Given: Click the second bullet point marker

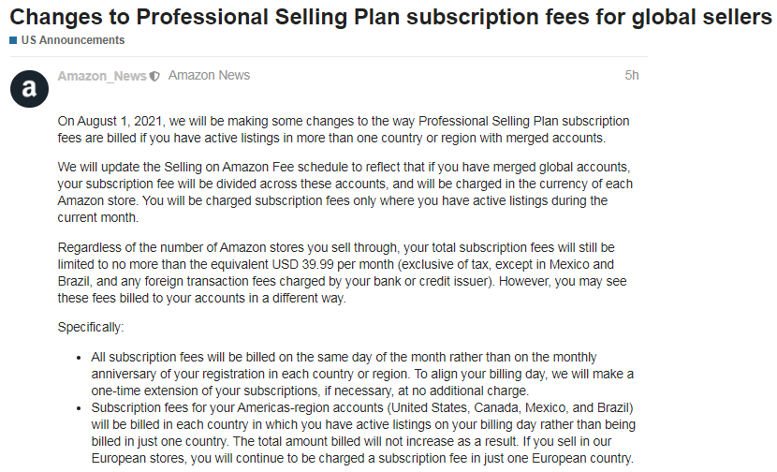Looking at the screenshot, I should click(79, 408).
